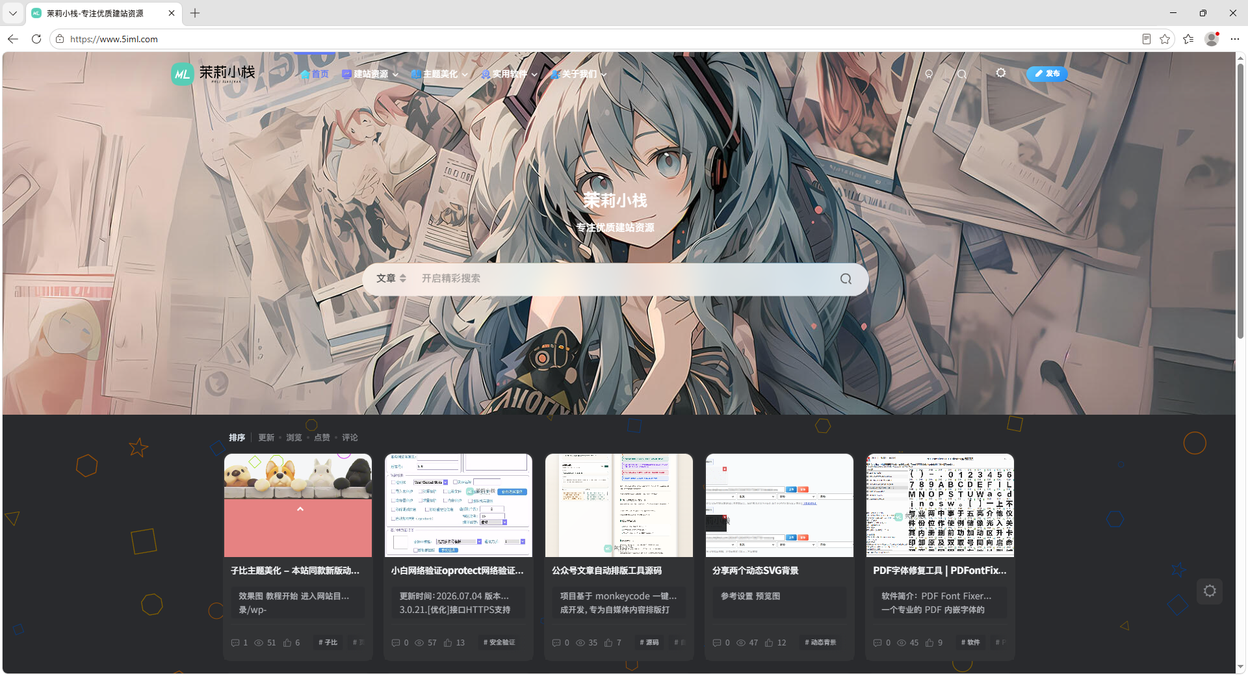Click the medal/check-in icon in the header

click(x=929, y=74)
